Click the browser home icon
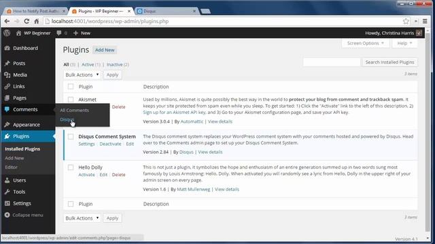This screenshot has width=435, height=244. (36, 21)
